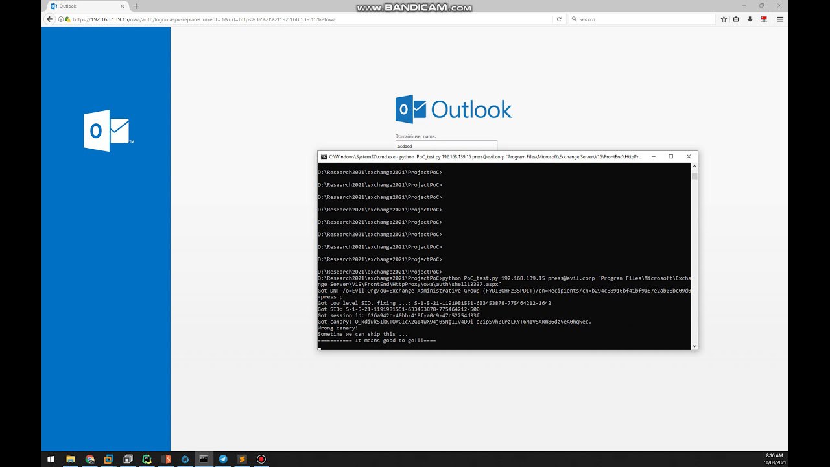Restore down the Firefox window
Viewport: 830px width, 467px height.
coord(762,6)
